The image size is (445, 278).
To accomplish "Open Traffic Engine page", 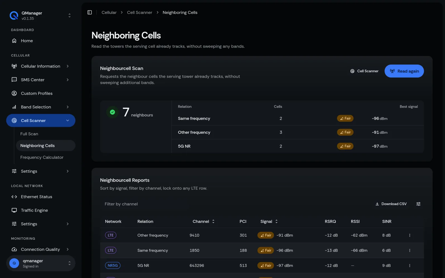I will pos(41,210).
